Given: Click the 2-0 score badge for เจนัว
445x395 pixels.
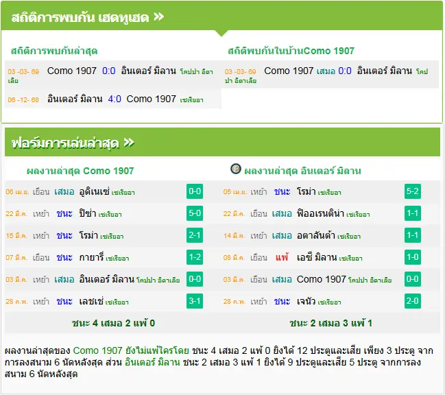Looking at the screenshot, I should click(412, 301).
